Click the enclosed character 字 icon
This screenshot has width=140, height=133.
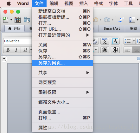tap(115, 50)
